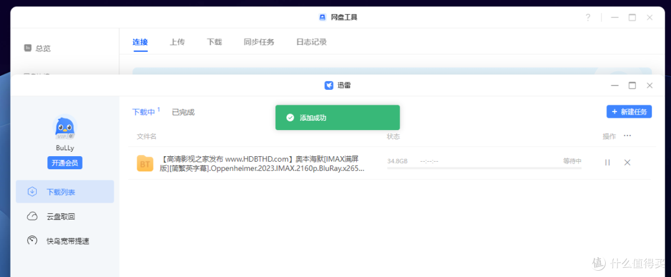Minimize the 网盘工具 window
Viewport: 671px width, 277px height.
pos(615,17)
